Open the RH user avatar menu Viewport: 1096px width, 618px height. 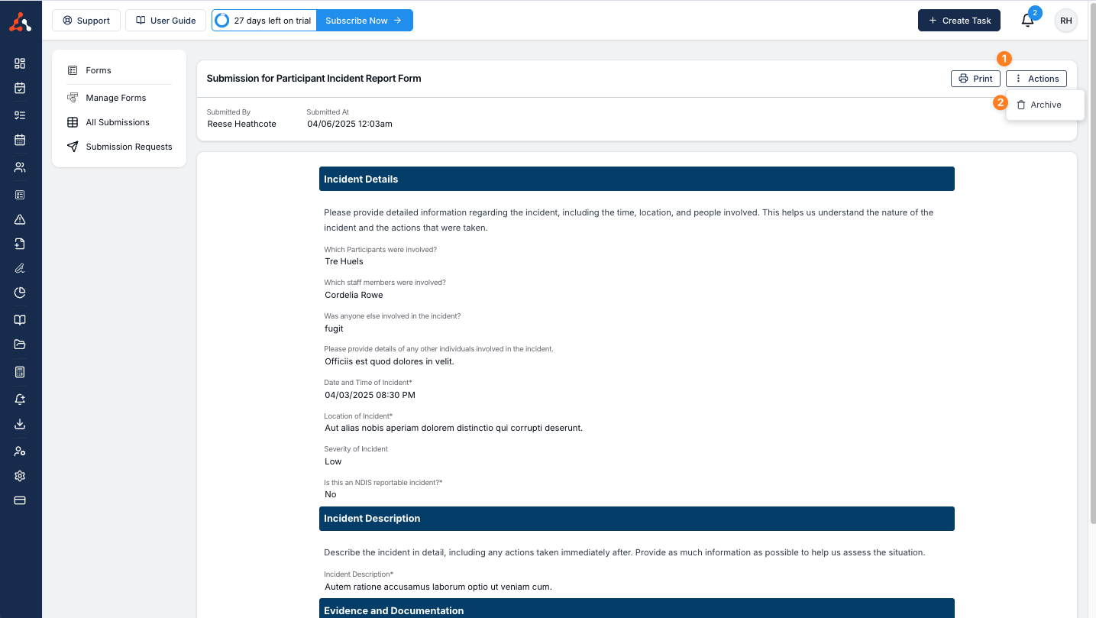tap(1065, 21)
